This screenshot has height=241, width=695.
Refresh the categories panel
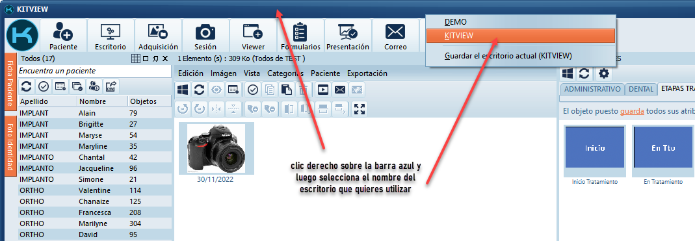584,73
